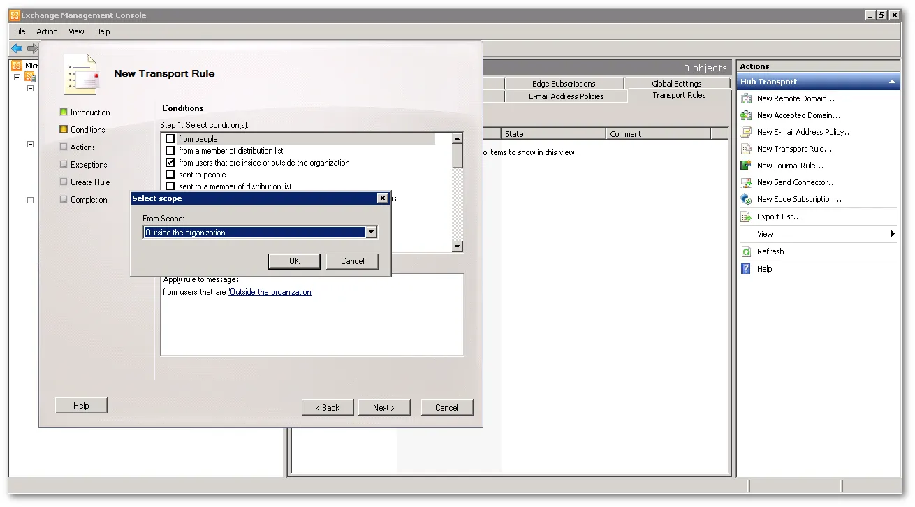The height and width of the screenshot is (507, 915).
Task: Click the New Edge Subscription icon
Action: 746,199
